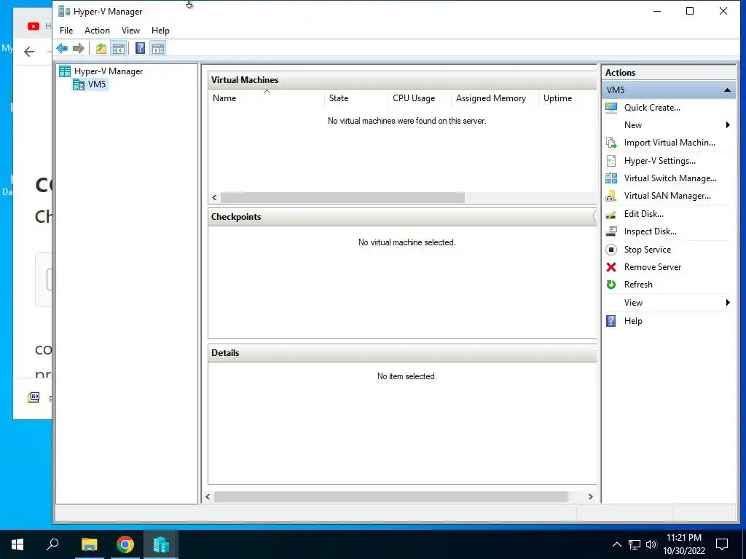This screenshot has height=559, width=746.
Task: Open Hyper-V Settings... action
Action: click(x=660, y=161)
